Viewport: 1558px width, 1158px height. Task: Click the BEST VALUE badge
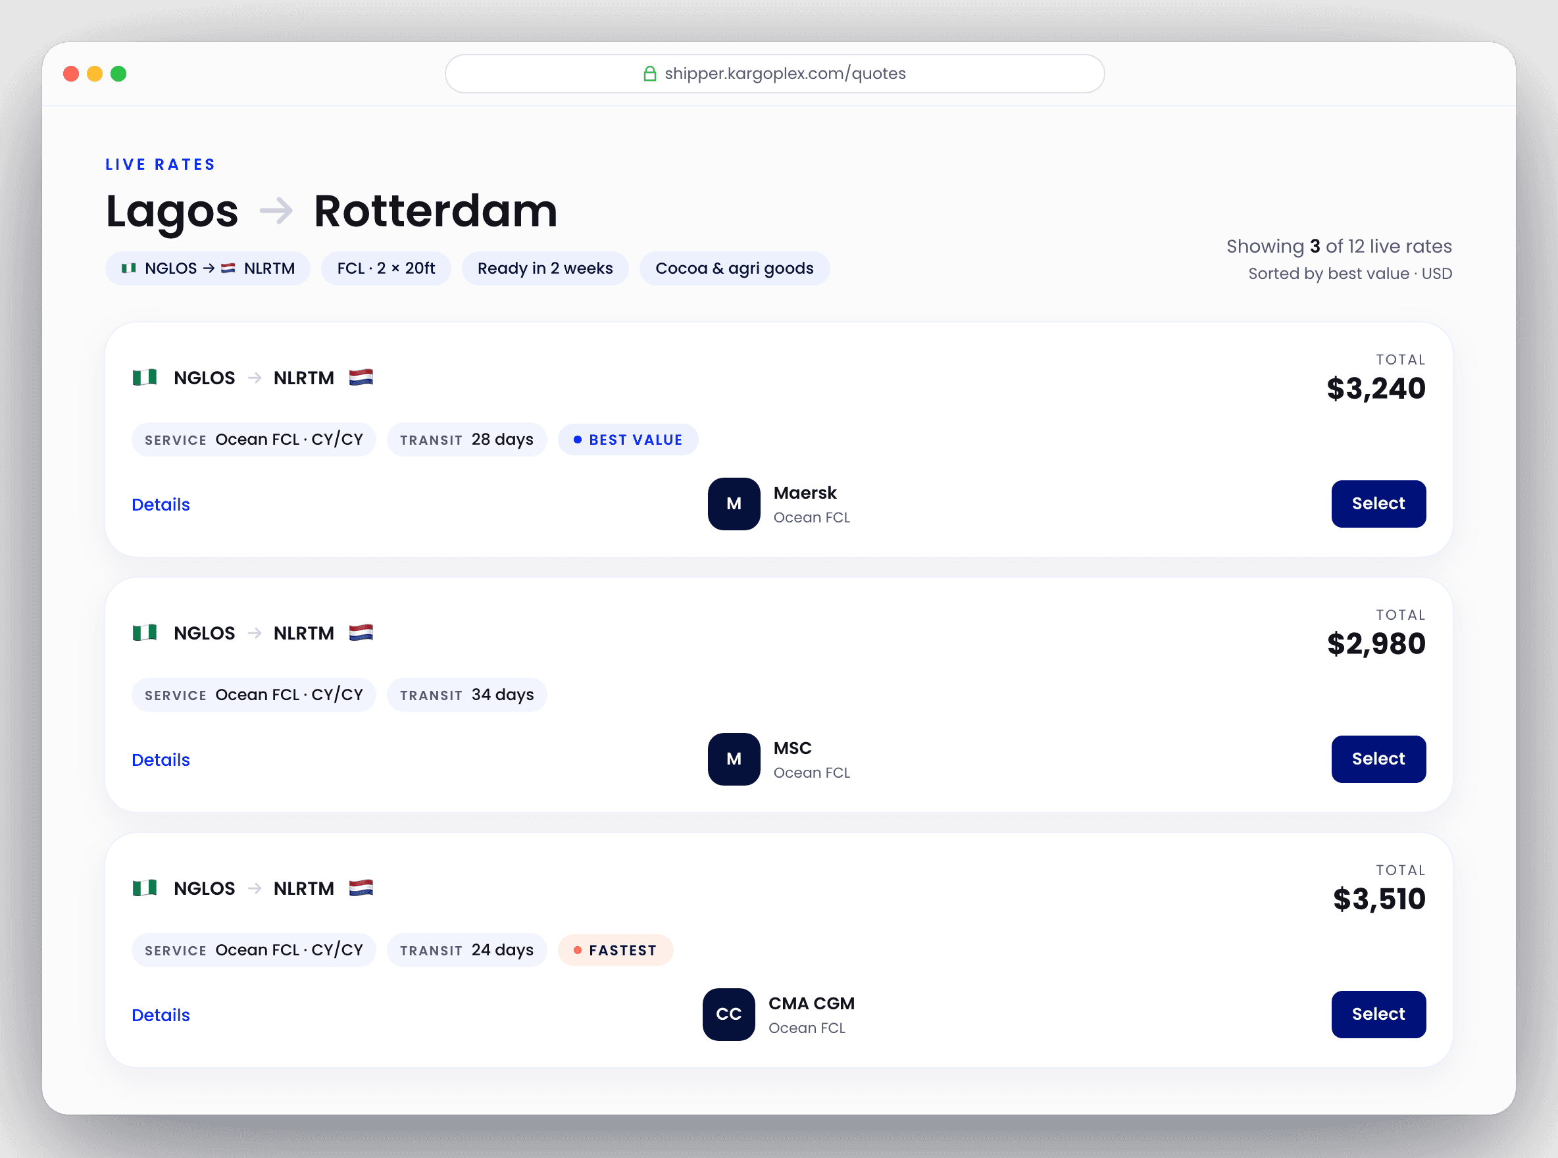click(x=628, y=440)
